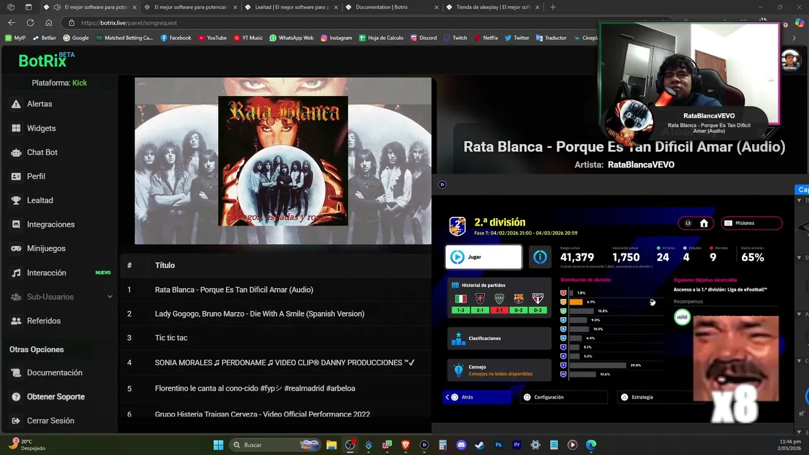Switch to Tienda de aleeplay tab
This screenshot has height=455, width=809.
point(494,7)
